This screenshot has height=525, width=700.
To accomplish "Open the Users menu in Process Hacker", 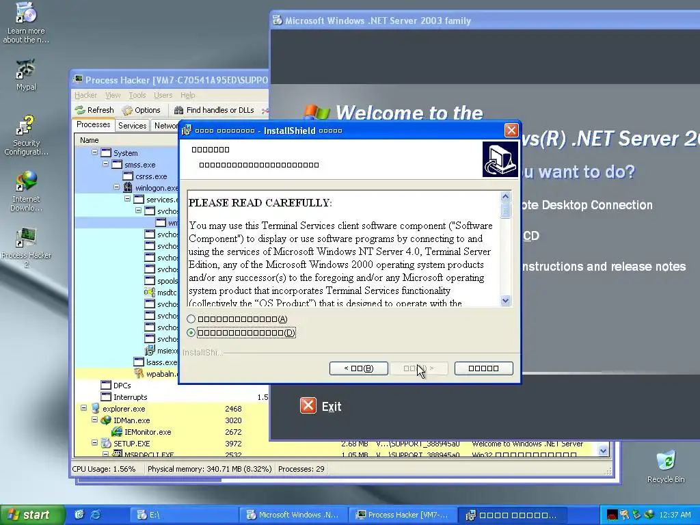I will pos(163,95).
